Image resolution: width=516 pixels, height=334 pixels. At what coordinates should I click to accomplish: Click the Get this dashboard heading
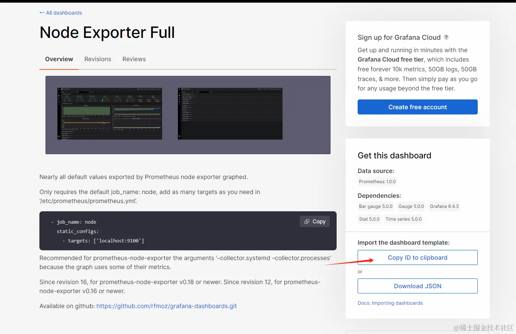pyautogui.click(x=394, y=155)
